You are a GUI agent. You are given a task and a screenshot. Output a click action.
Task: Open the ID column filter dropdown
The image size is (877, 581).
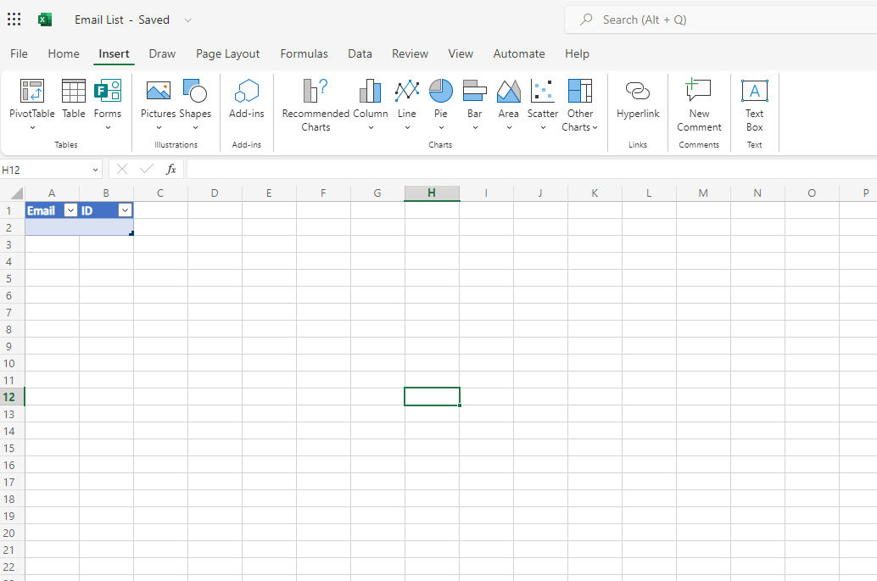click(123, 209)
